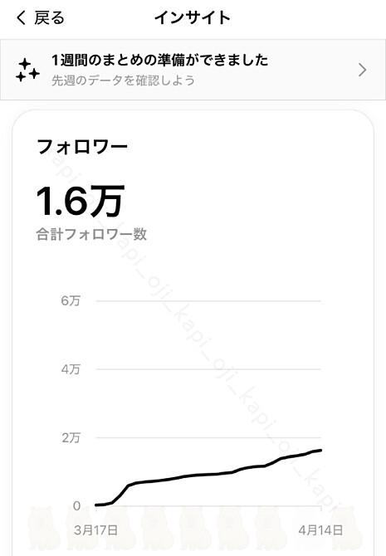
Task: Select the 0 axis label
Action: click(x=76, y=506)
